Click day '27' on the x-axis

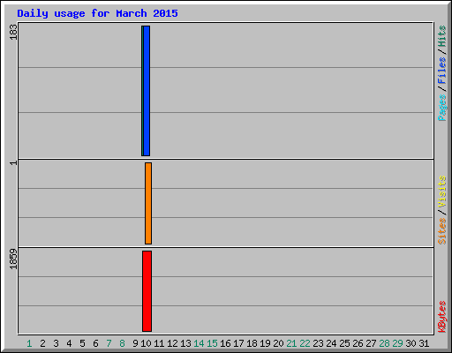point(371,343)
